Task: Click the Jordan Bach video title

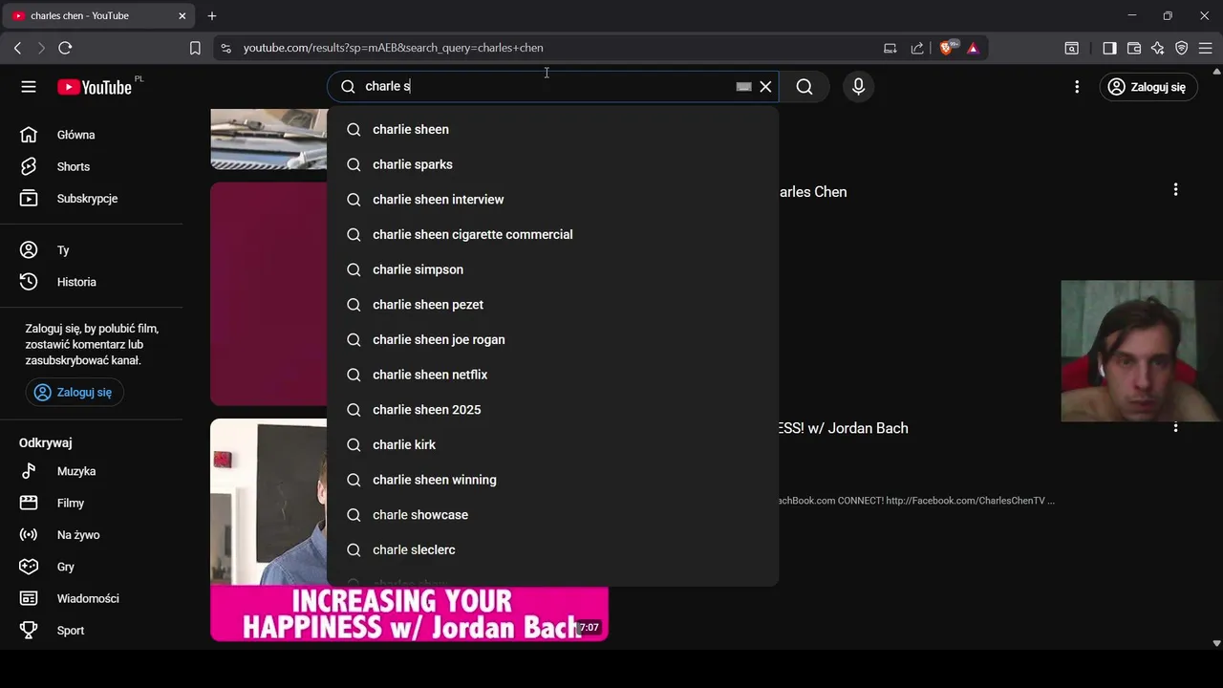Action: coord(844,428)
